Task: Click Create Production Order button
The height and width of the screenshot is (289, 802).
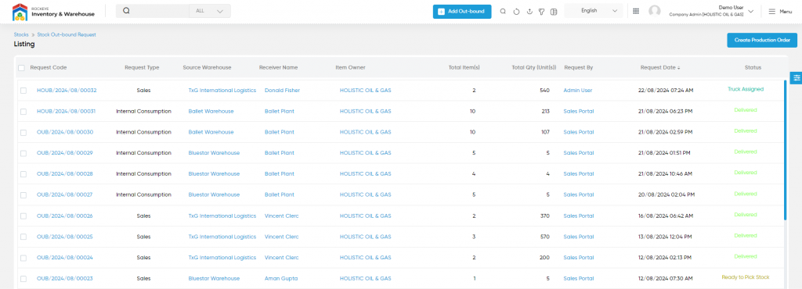Action: (762, 40)
